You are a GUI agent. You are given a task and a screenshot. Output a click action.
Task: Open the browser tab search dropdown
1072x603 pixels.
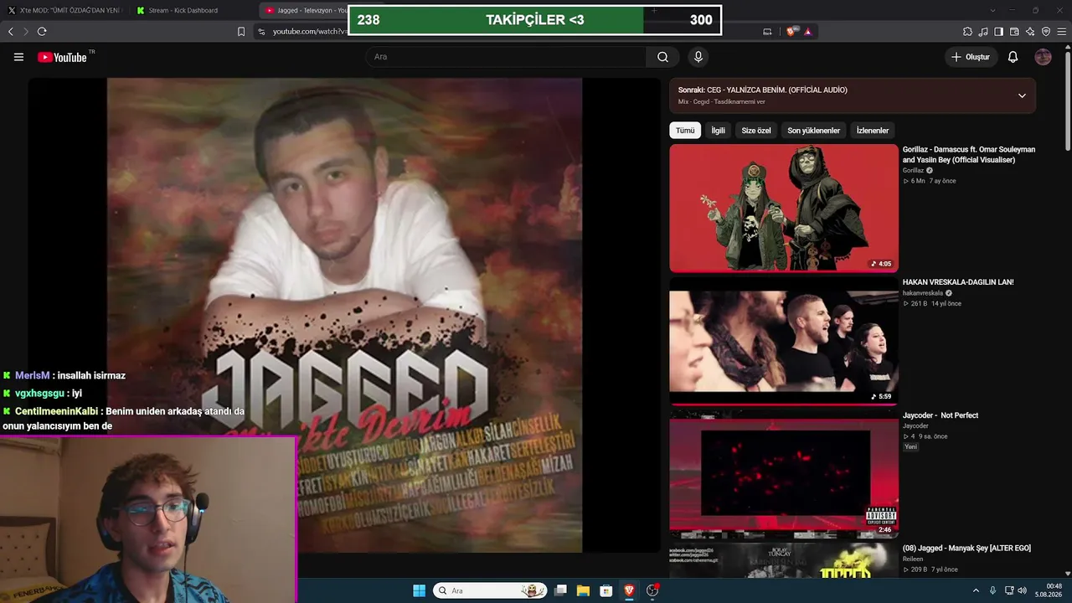(x=992, y=10)
